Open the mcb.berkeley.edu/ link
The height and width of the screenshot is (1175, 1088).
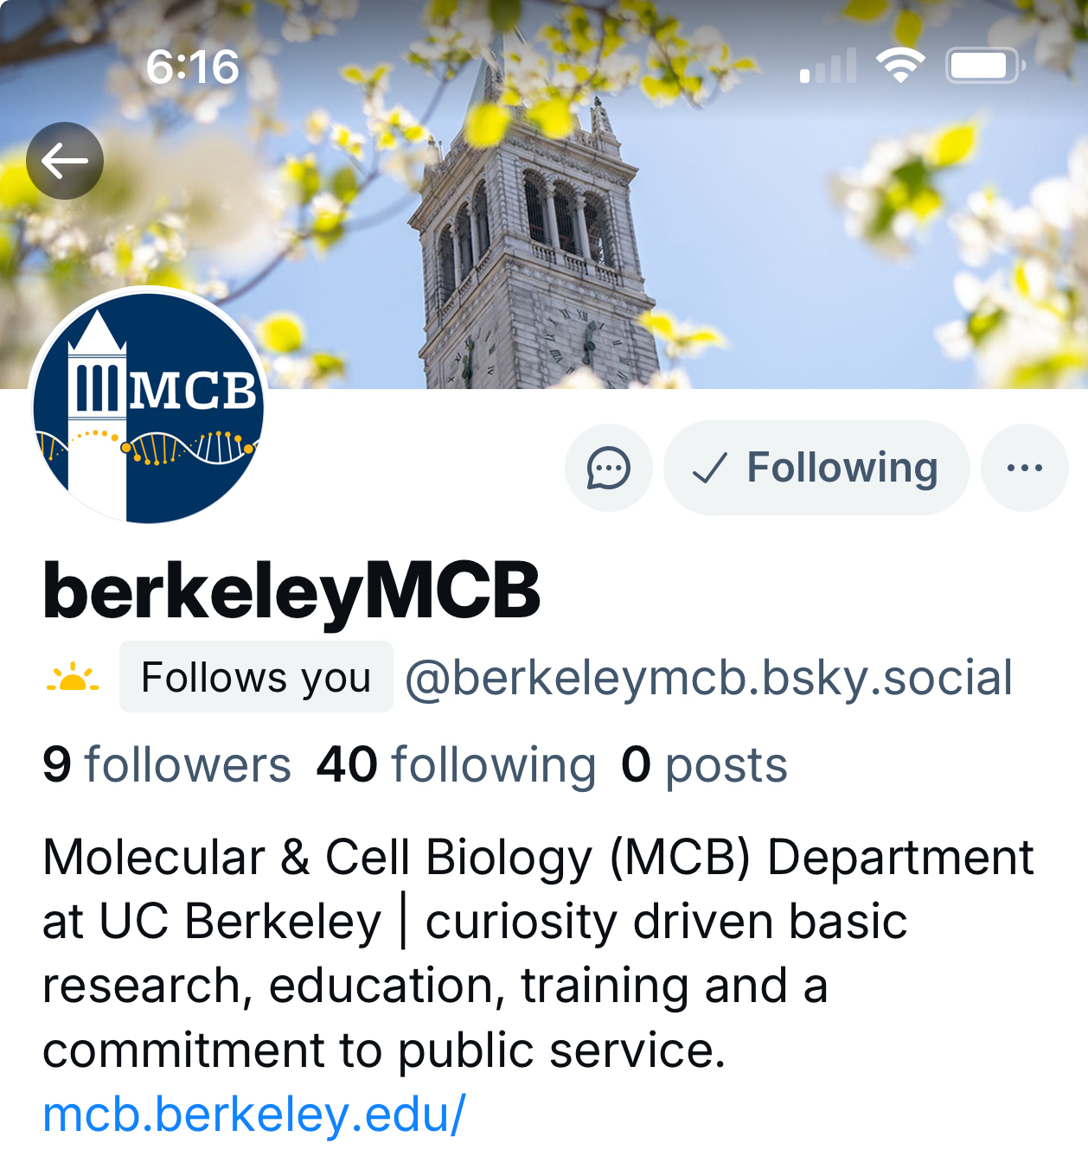click(254, 1114)
